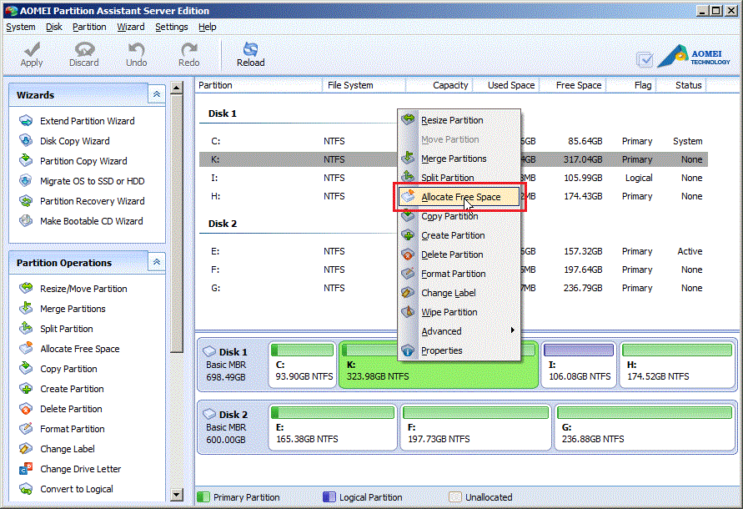The width and height of the screenshot is (743, 509).
Task: Open the System menu
Action: point(20,27)
